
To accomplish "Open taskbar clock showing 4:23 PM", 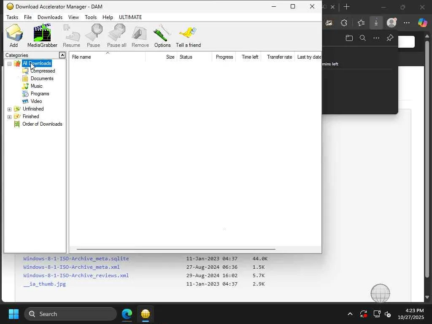I will [x=411, y=314].
